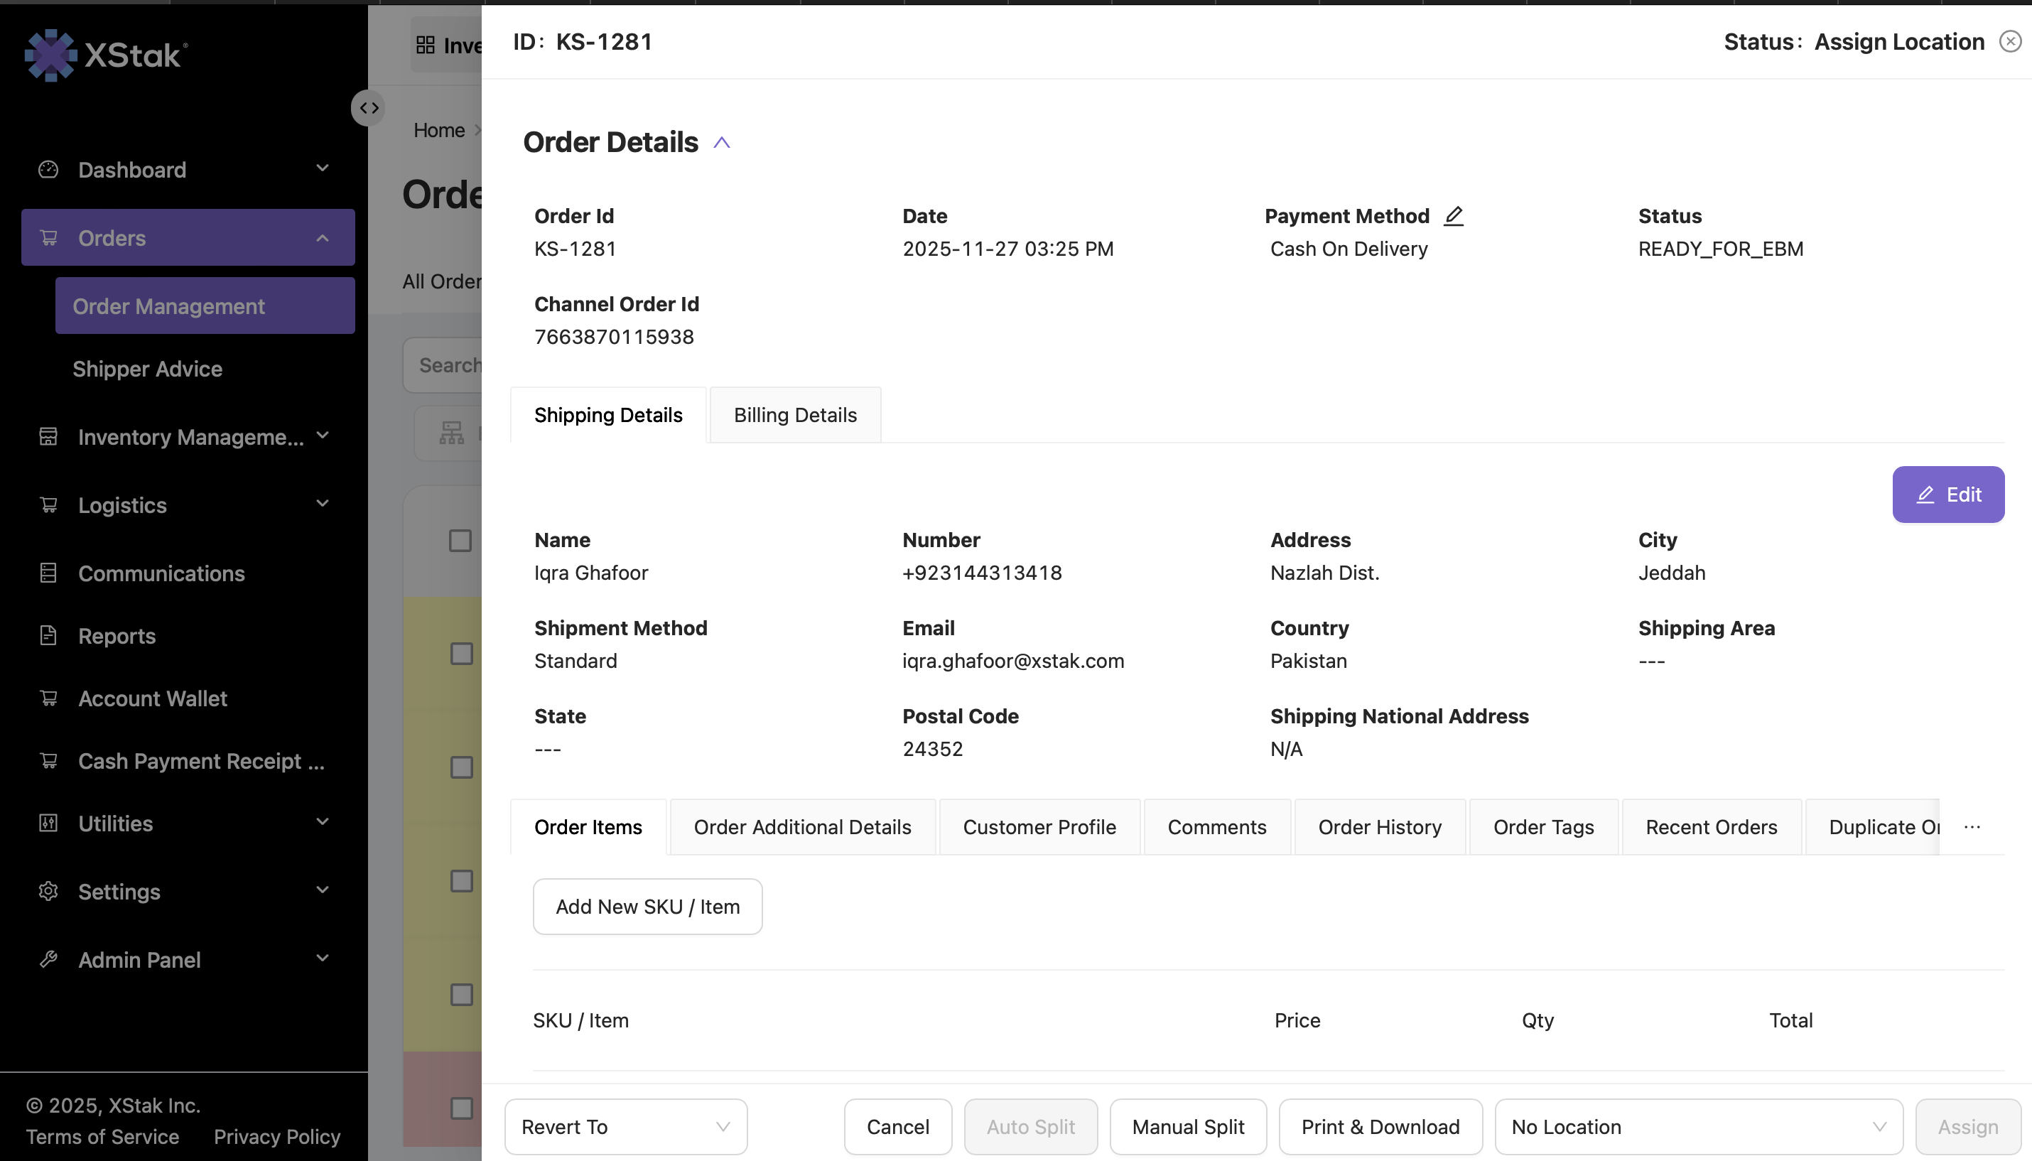Edit payment method with pencil icon
This screenshot has height=1161, width=2032.
1453,216
